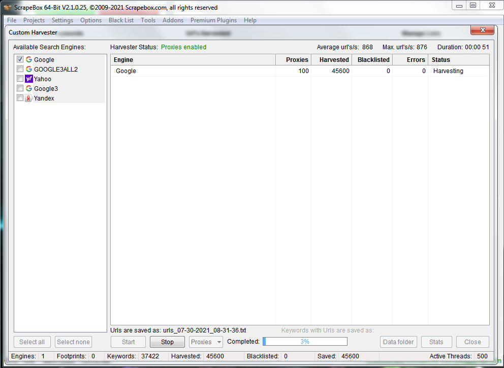Viewport: 504px width, 368px height.
Task: Click the Max. url's/s 876 value
Action: (x=422, y=47)
